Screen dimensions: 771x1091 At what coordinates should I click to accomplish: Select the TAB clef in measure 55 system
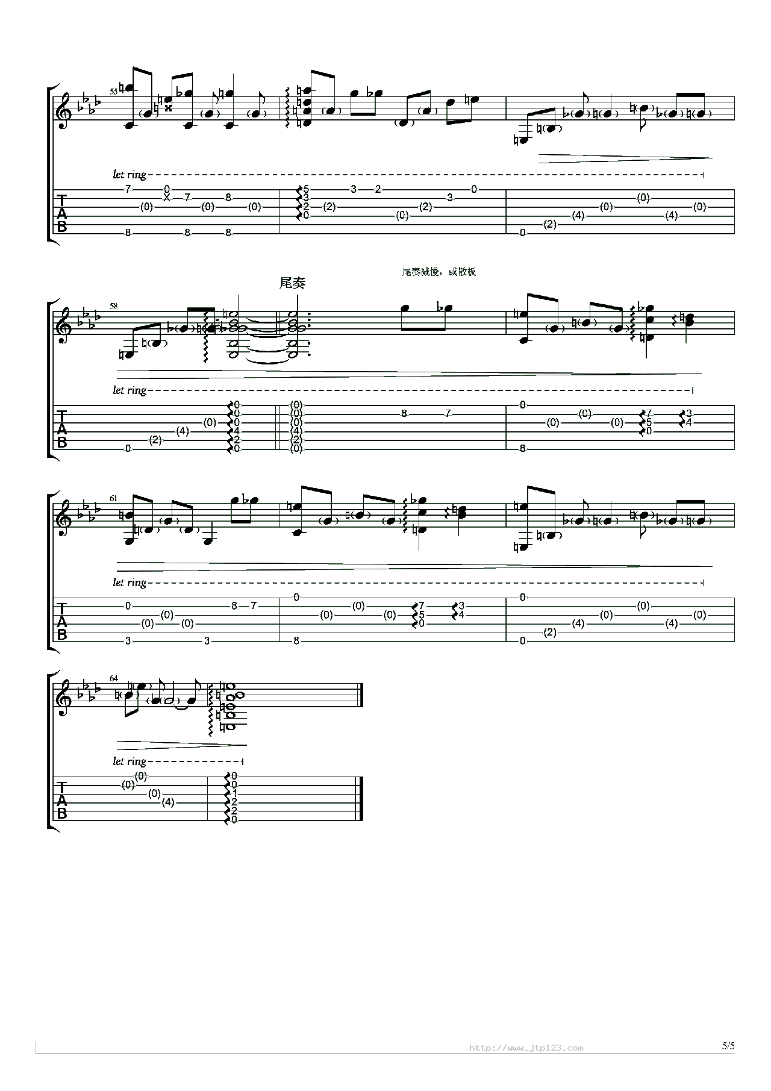click(61, 213)
